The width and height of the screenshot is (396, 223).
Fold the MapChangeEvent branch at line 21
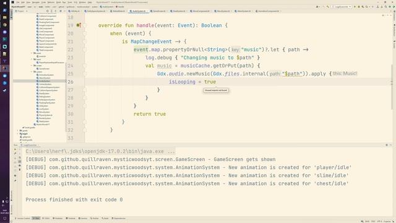point(85,42)
